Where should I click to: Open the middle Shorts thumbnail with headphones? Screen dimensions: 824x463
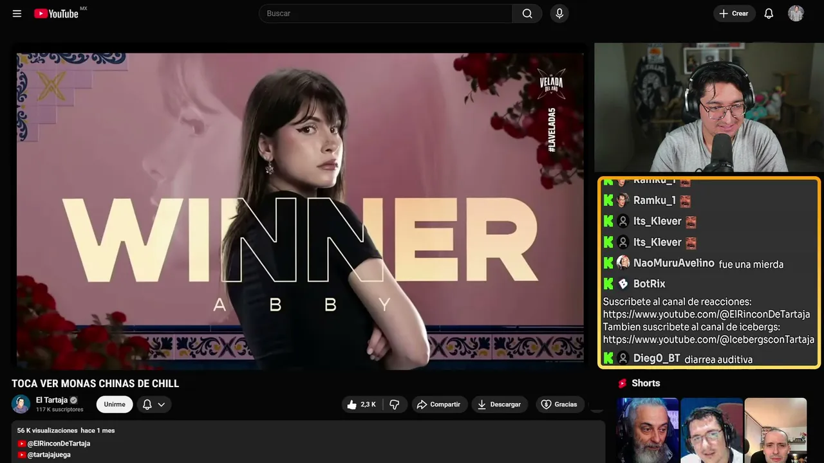point(711,430)
